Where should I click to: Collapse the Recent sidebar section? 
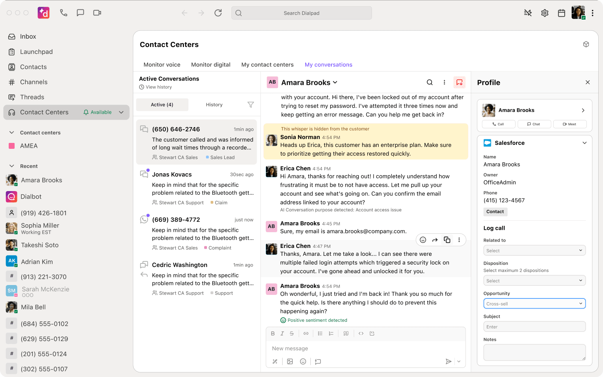click(x=12, y=166)
